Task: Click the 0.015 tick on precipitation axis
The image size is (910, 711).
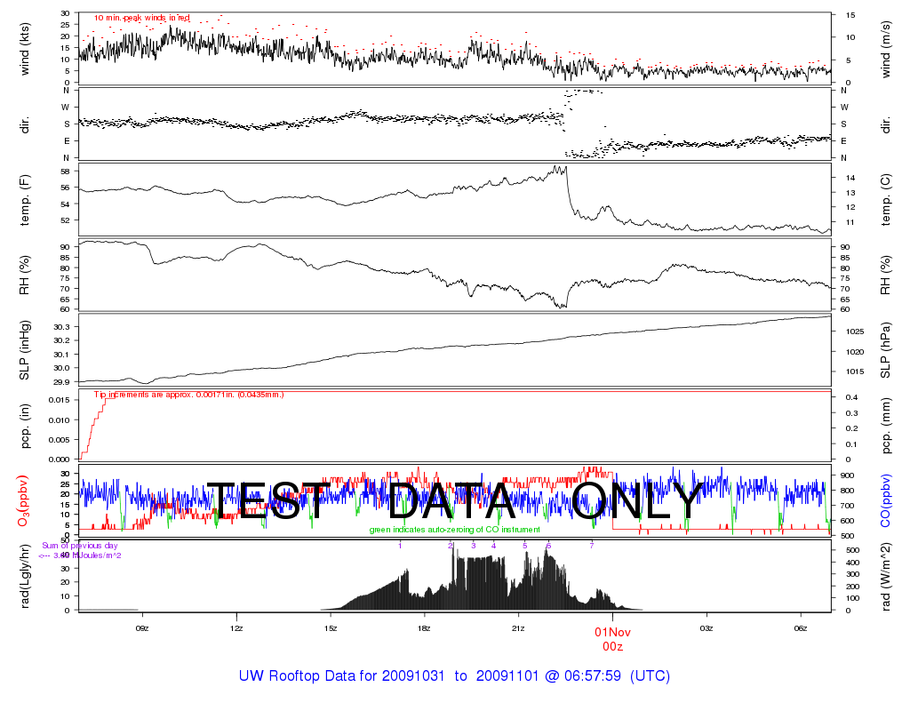Action: pyautogui.click(x=60, y=400)
